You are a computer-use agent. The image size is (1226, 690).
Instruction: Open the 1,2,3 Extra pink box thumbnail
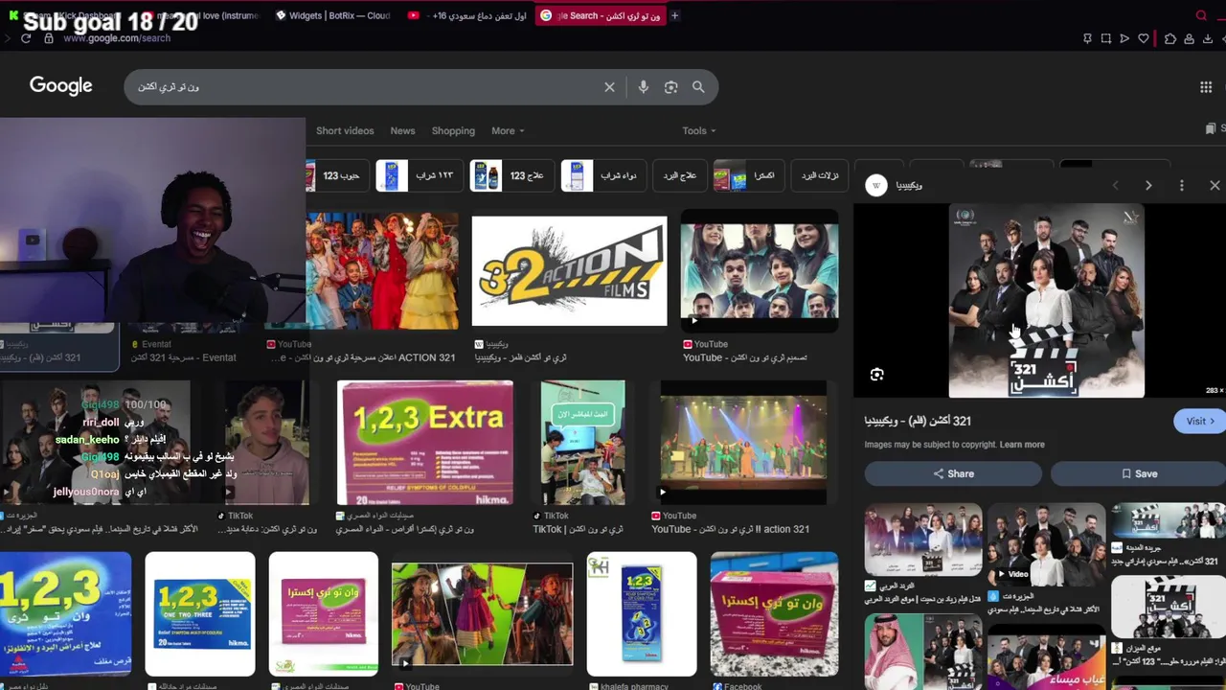(x=424, y=443)
